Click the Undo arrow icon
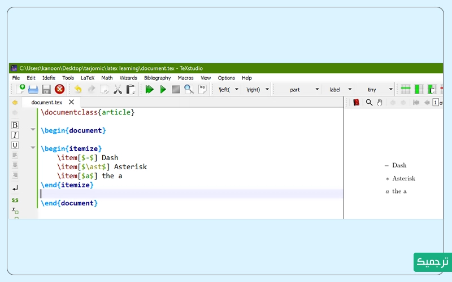Viewport: 452px width, 282px height. tap(78, 89)
